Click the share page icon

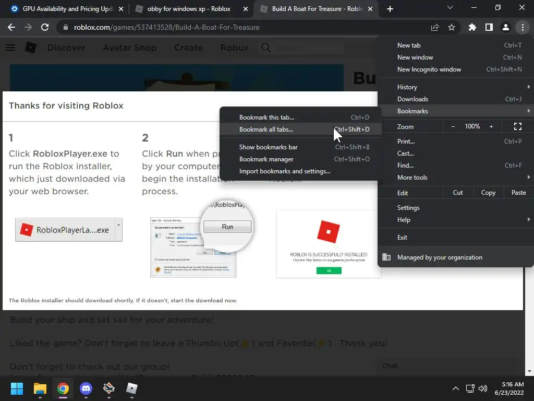pos(435,27)
